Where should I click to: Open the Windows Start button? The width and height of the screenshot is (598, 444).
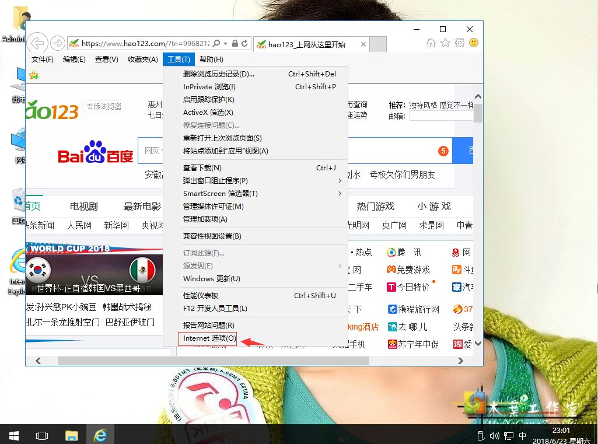coord(14,435)
